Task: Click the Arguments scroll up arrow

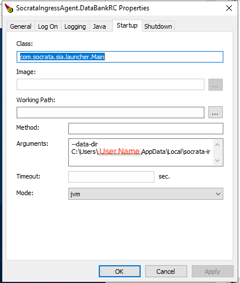Action: coord(217,145)
